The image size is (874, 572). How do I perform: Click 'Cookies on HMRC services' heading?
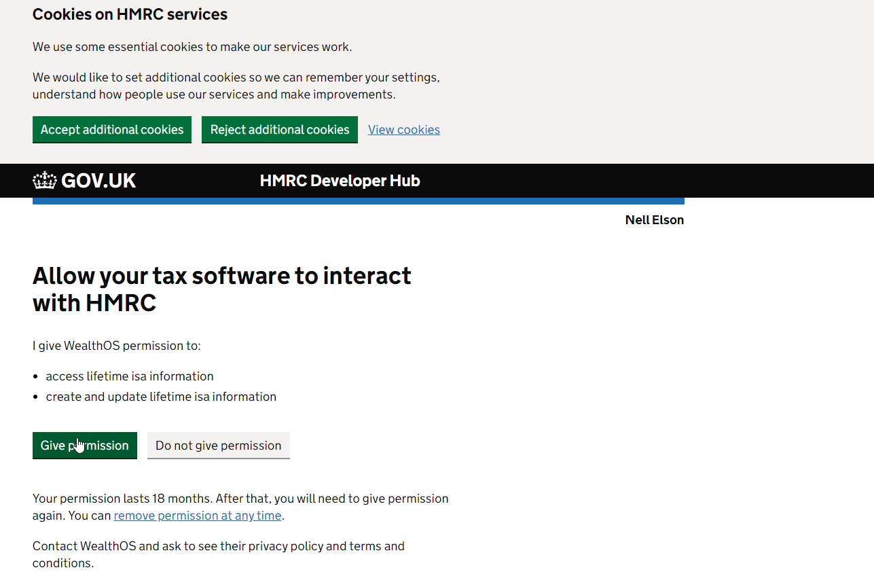tap(130, 14)
